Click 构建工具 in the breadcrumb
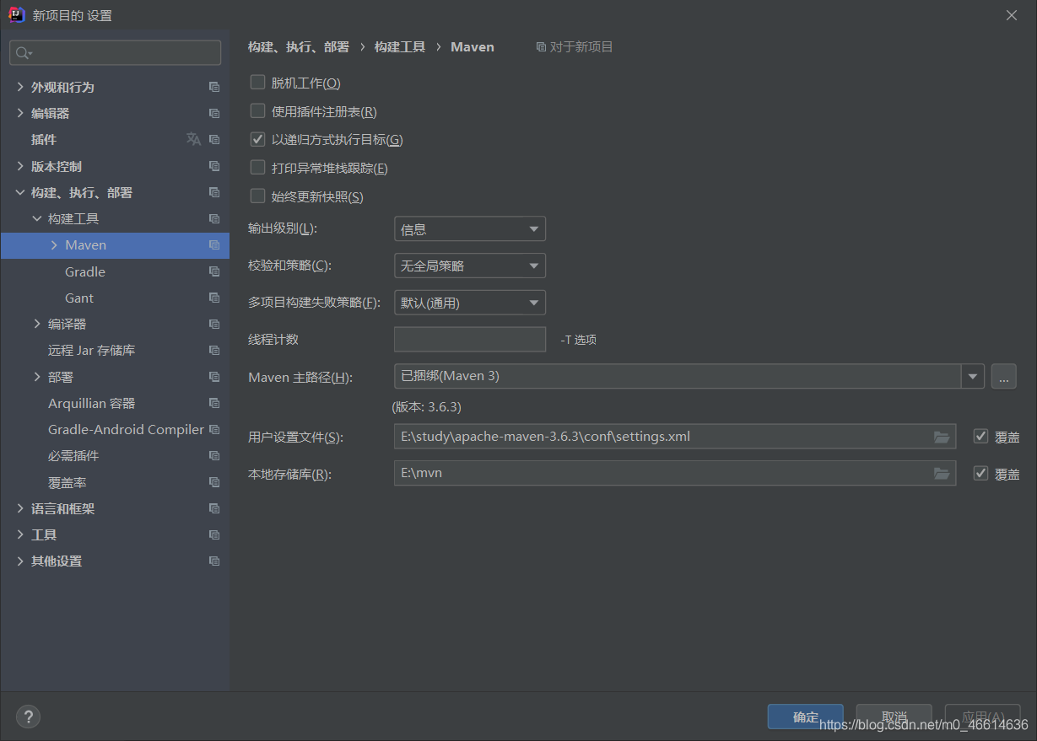Viewport: 1037px width, 741px height. pyautogui.click(x=400, y=47)
